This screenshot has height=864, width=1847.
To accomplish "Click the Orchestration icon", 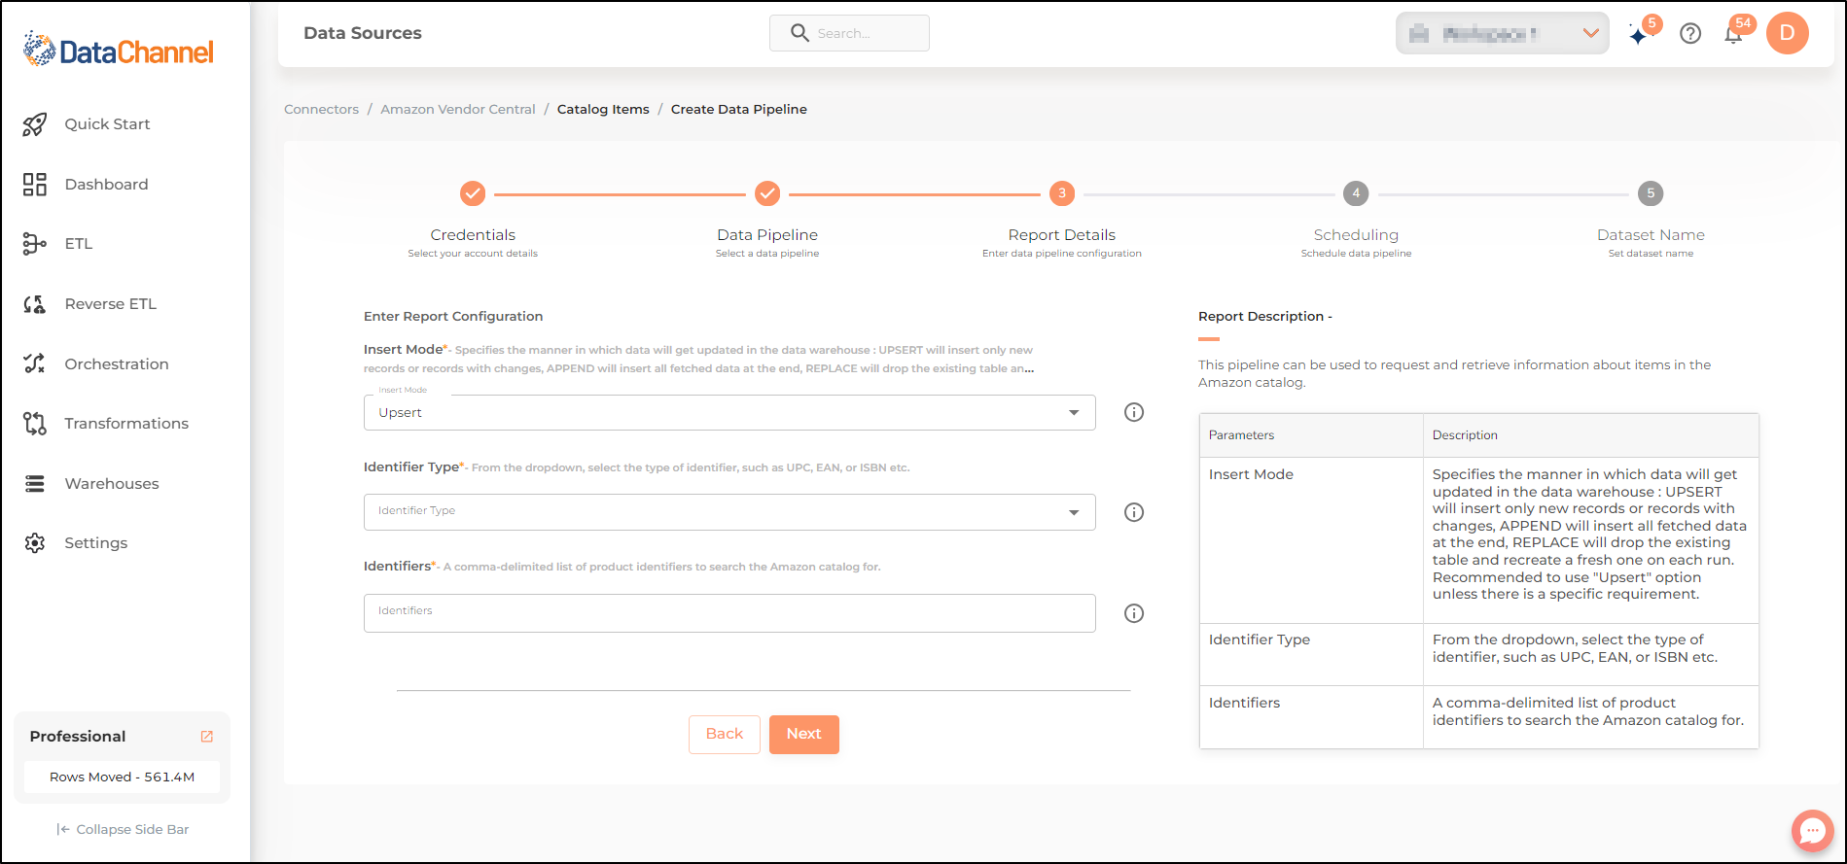I will pos(35,363).
